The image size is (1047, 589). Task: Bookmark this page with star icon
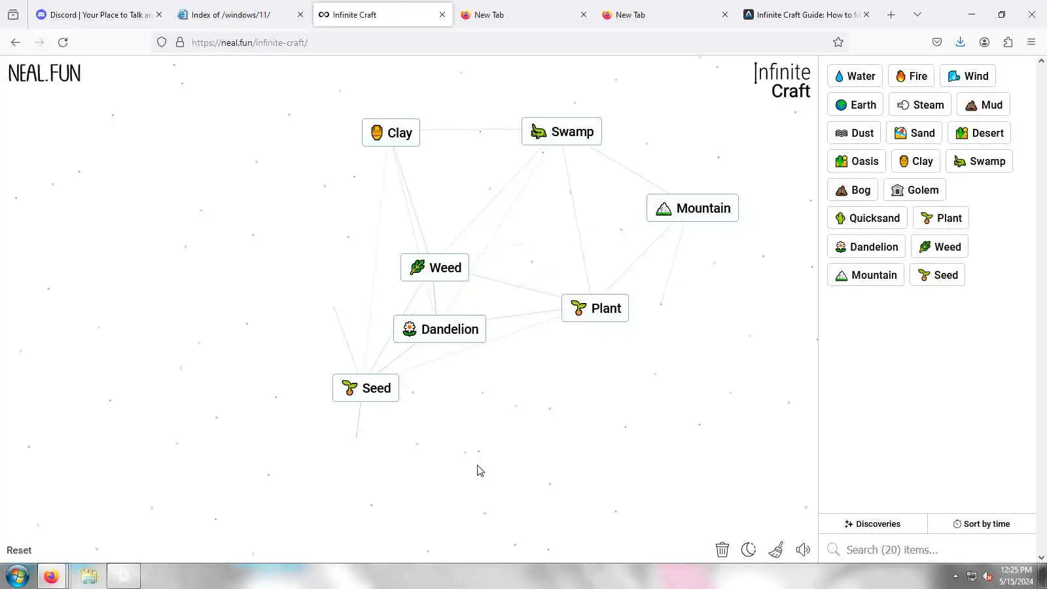(x=838, y=43)
